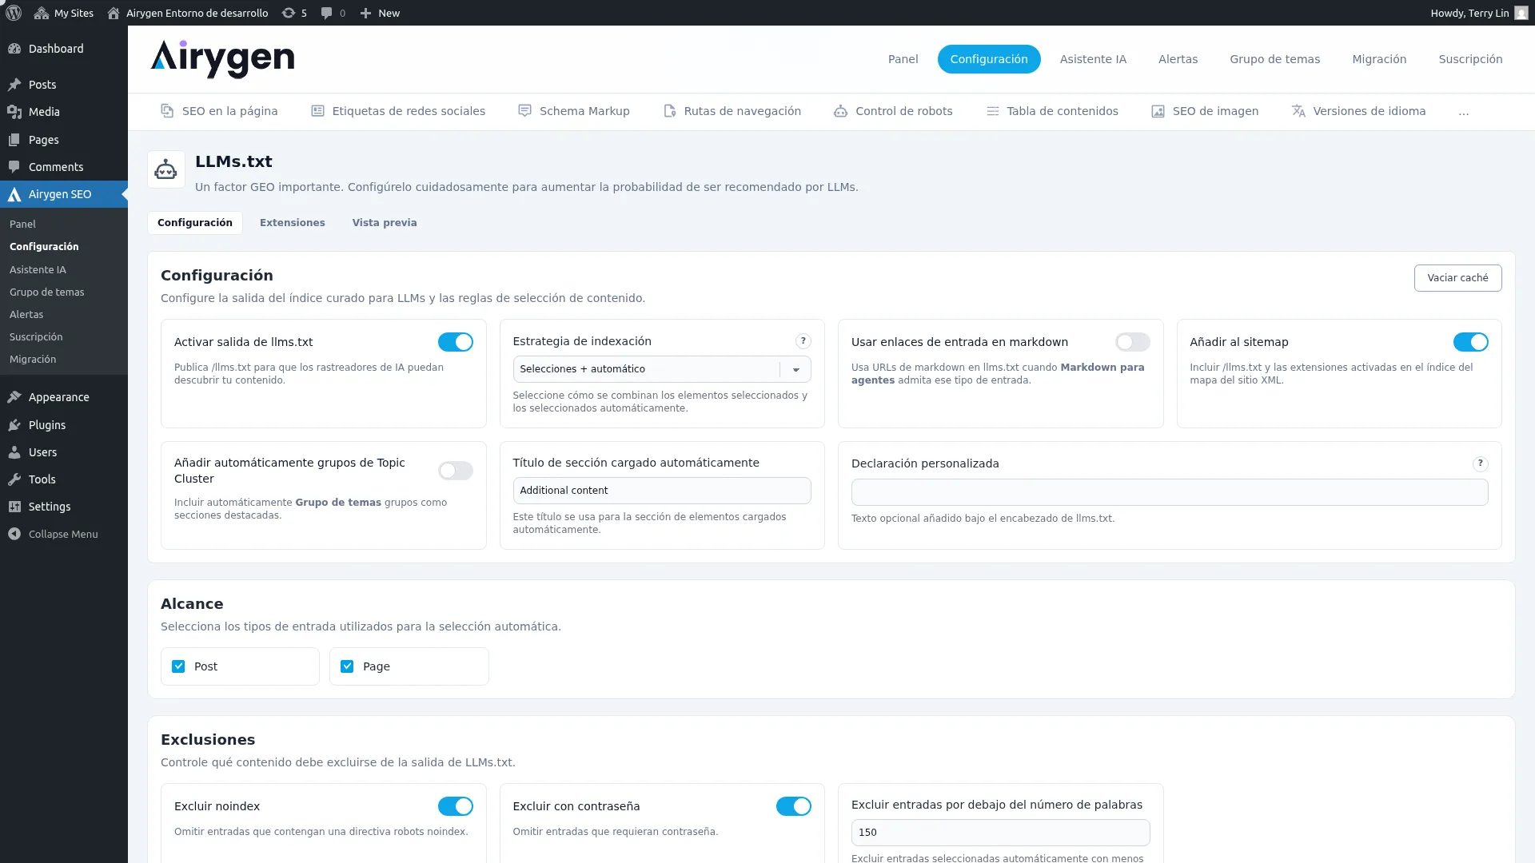Click the LLMs.txt robot icon
Screen dimensions: 1535x863
(165, 169)
